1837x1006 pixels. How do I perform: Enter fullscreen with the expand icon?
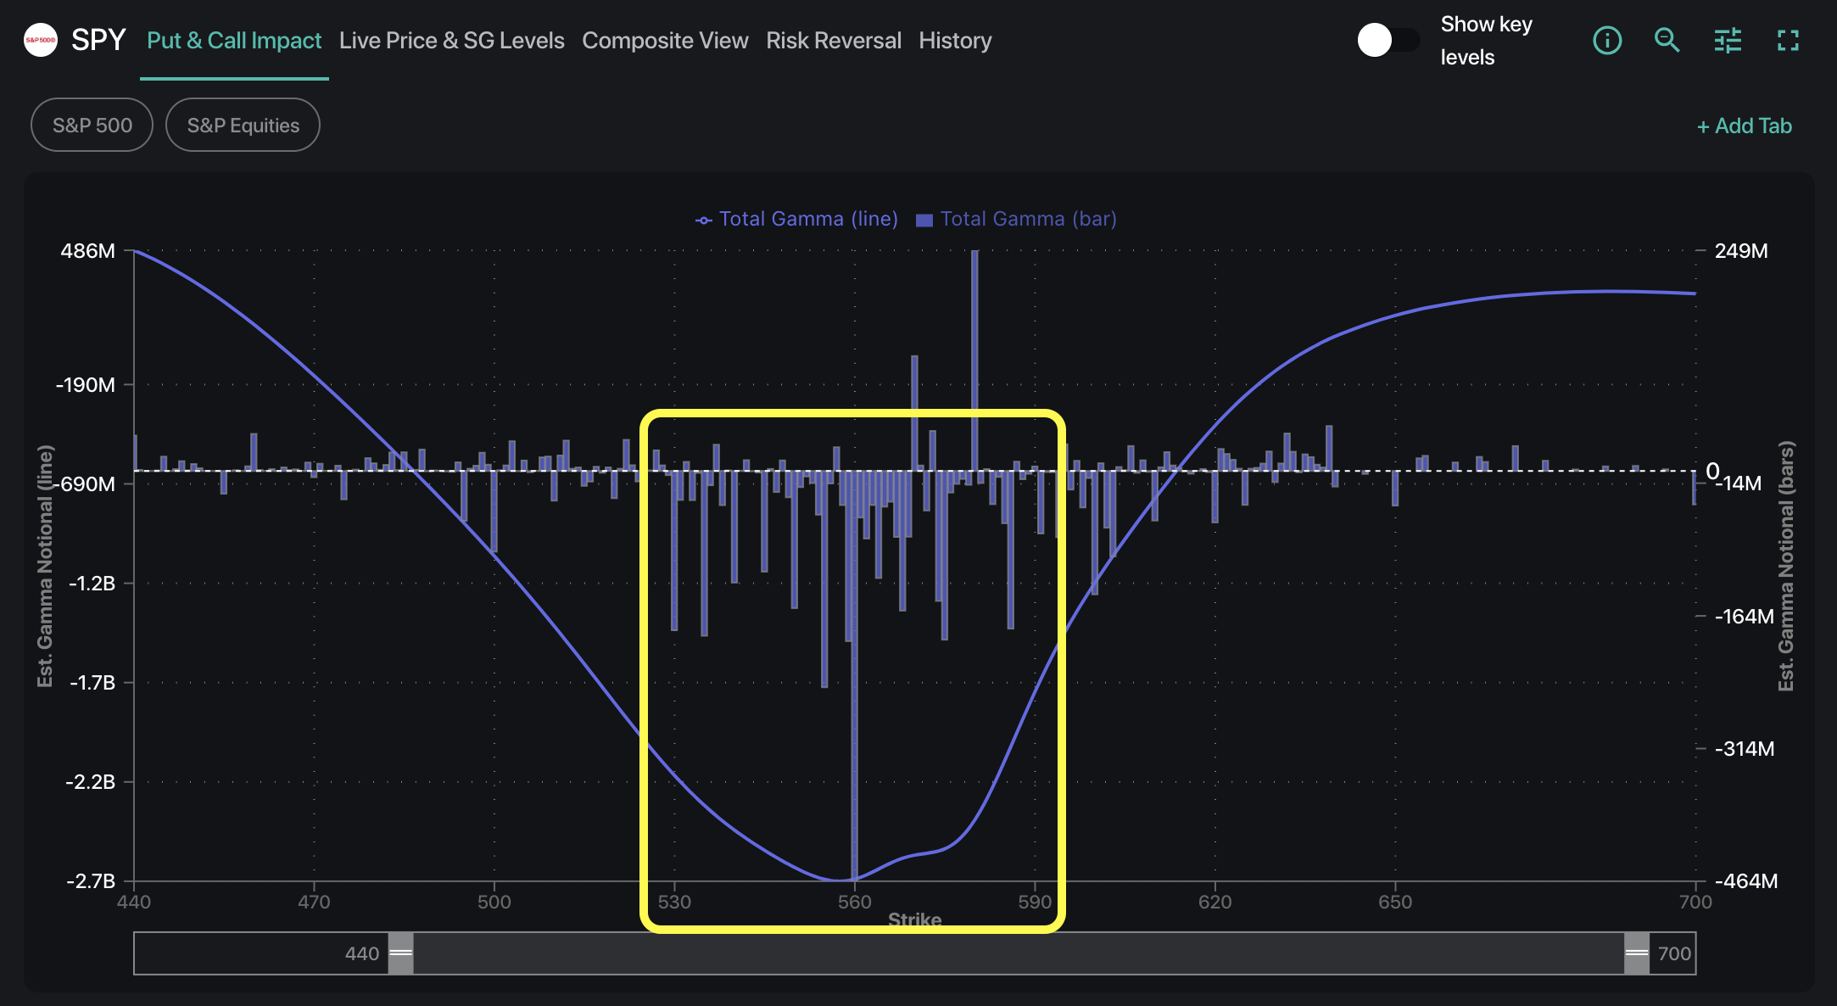pyautogui.click(x=1788, y=40)
